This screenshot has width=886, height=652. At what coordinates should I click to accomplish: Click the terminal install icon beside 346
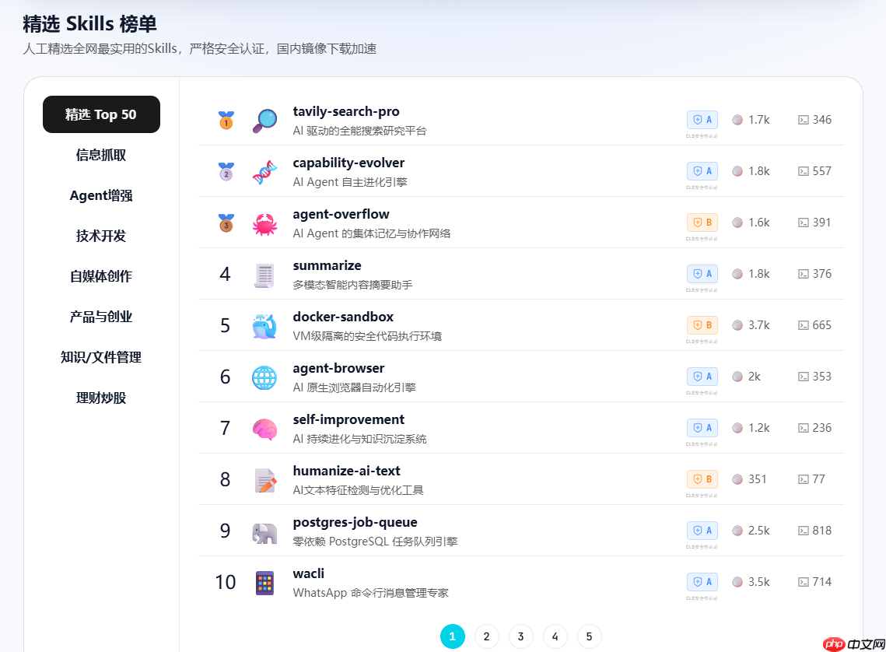[803, 120]
